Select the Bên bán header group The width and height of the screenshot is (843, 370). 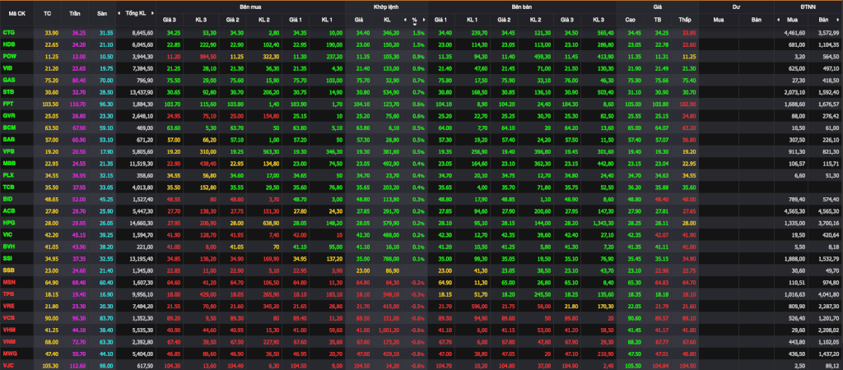522,7
